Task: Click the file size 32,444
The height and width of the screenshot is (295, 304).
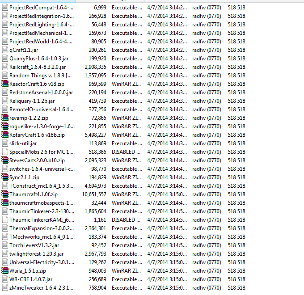Action: 99,203
